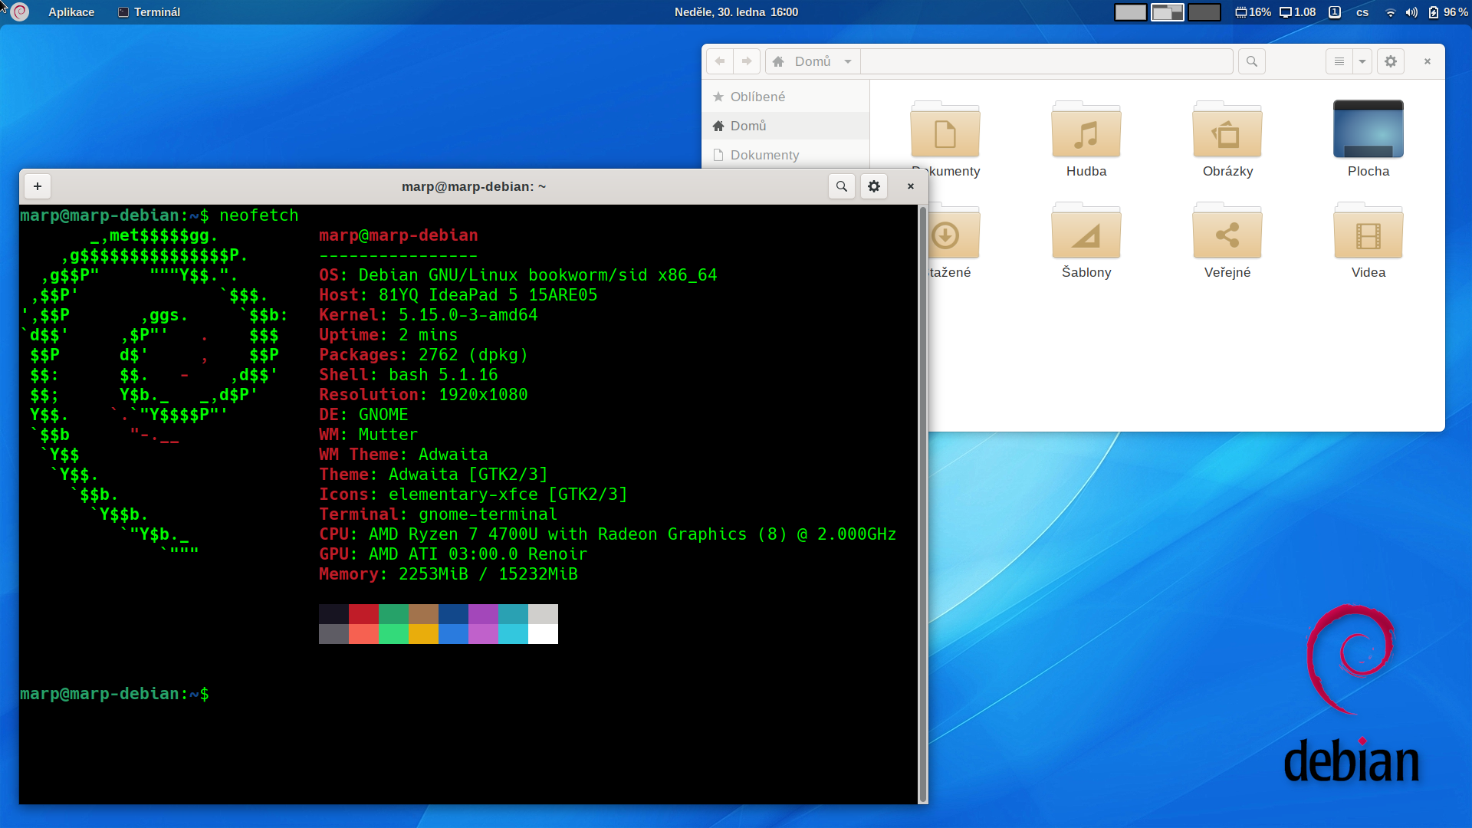Toggle list view in file manager
This screenshot has height=828, width=1472.
(1339, 61)
